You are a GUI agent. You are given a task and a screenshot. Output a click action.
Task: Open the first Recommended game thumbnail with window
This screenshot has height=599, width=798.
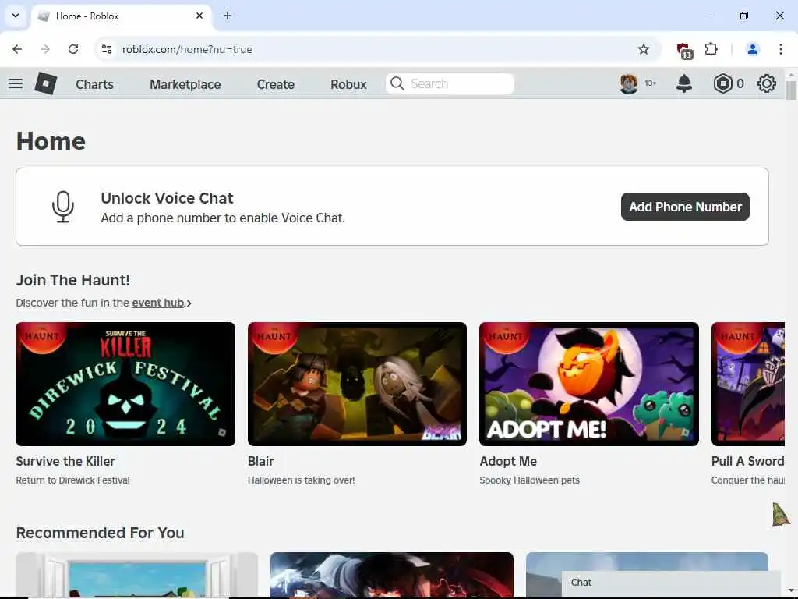[x=137, y=575]
